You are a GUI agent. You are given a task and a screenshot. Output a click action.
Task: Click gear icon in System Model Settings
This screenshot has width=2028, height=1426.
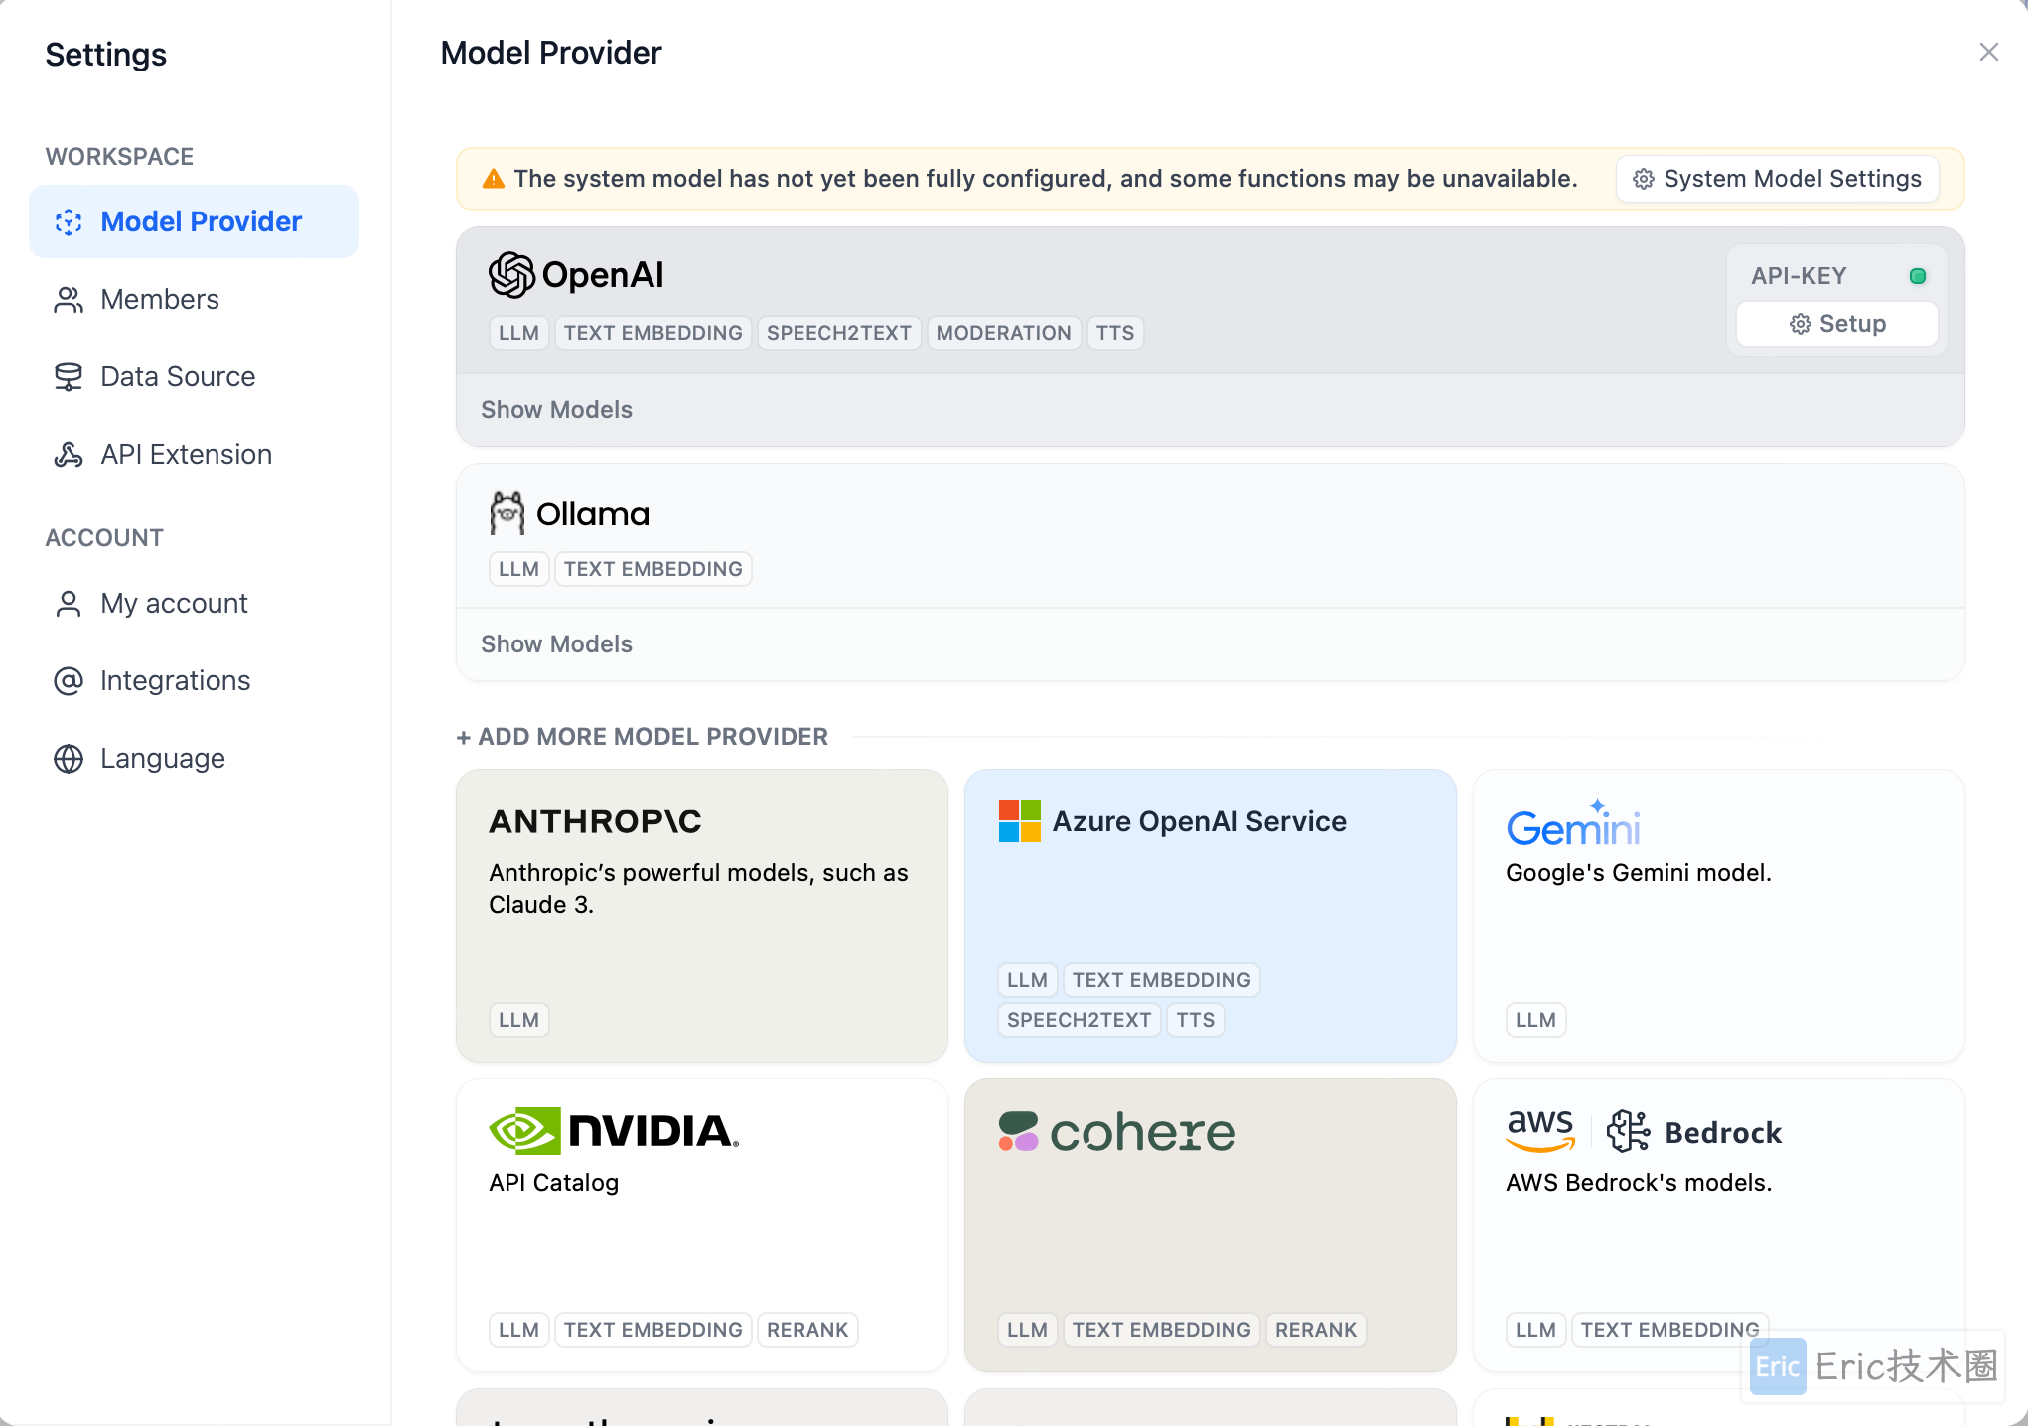[x=1644, y=179]
